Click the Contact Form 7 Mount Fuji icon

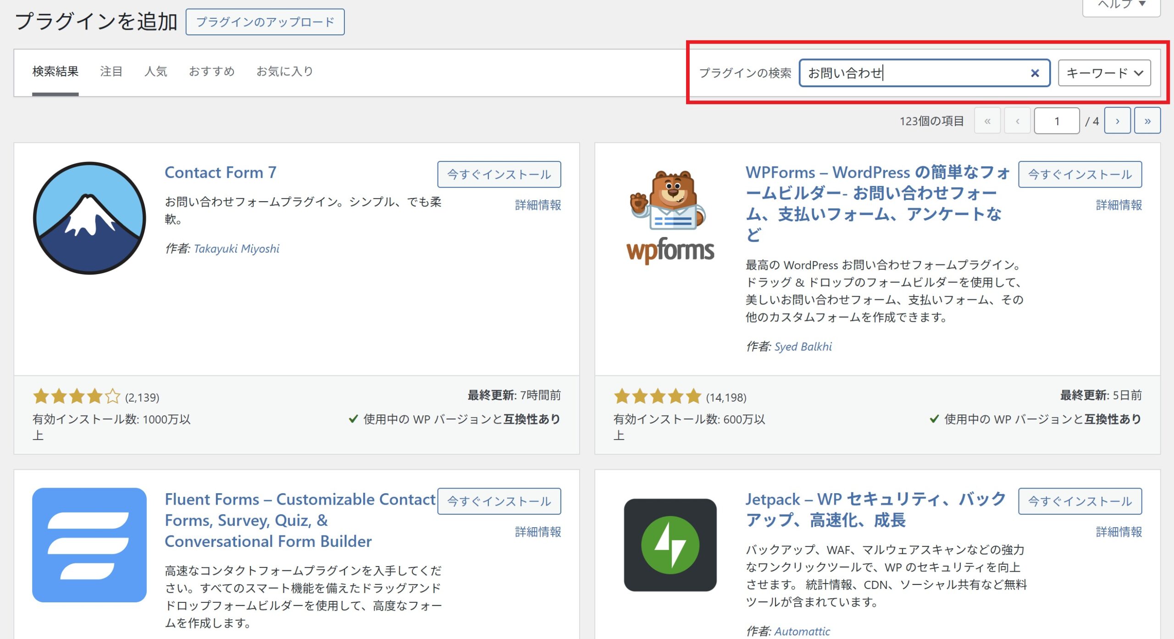pos(89,218)
